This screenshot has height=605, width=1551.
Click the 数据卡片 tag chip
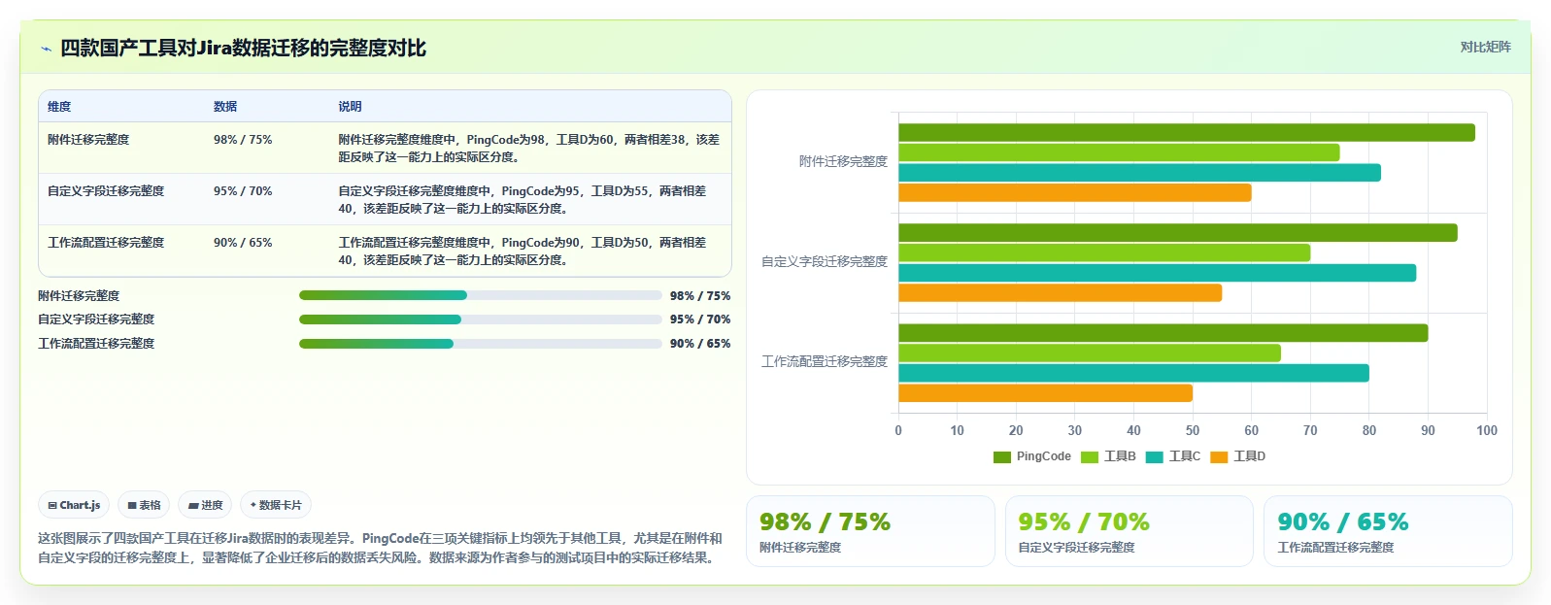276,505
